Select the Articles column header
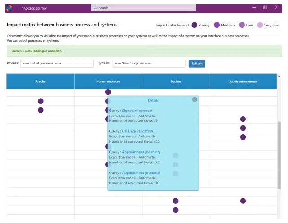288x223 pixels. pyautogui.click(x=40, y=81)
